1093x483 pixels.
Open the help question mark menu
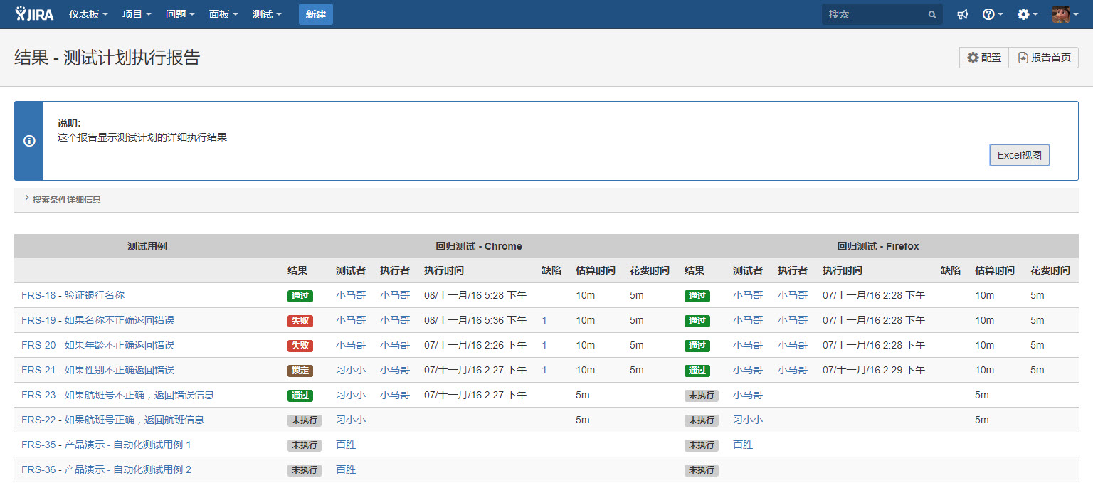pos(992,14)
